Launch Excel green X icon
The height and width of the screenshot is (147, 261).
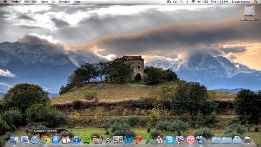149,140
